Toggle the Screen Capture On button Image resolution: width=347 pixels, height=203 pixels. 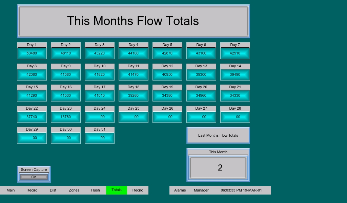pos(34,177)
